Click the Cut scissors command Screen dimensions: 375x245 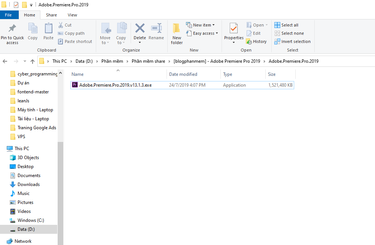pos(65,25)
